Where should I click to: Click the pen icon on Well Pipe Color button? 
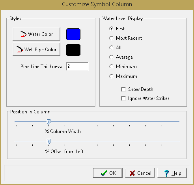point(20,49)
